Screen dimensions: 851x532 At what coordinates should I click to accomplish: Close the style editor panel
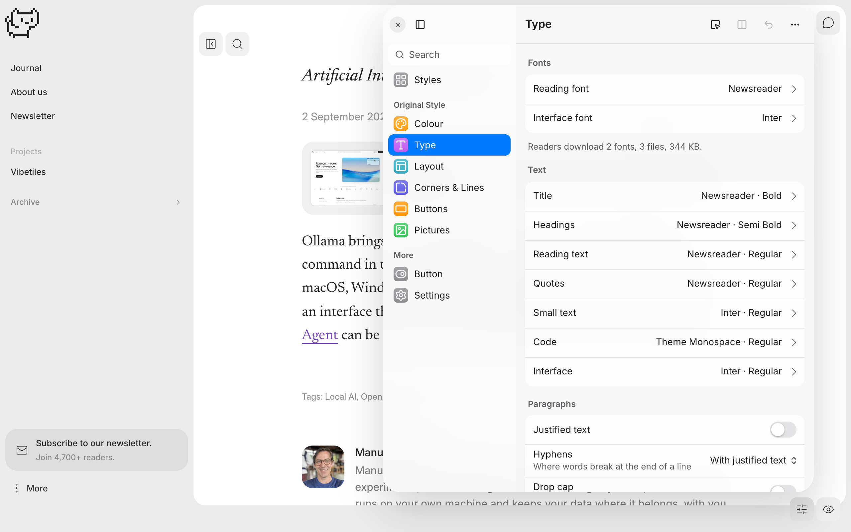398,25
